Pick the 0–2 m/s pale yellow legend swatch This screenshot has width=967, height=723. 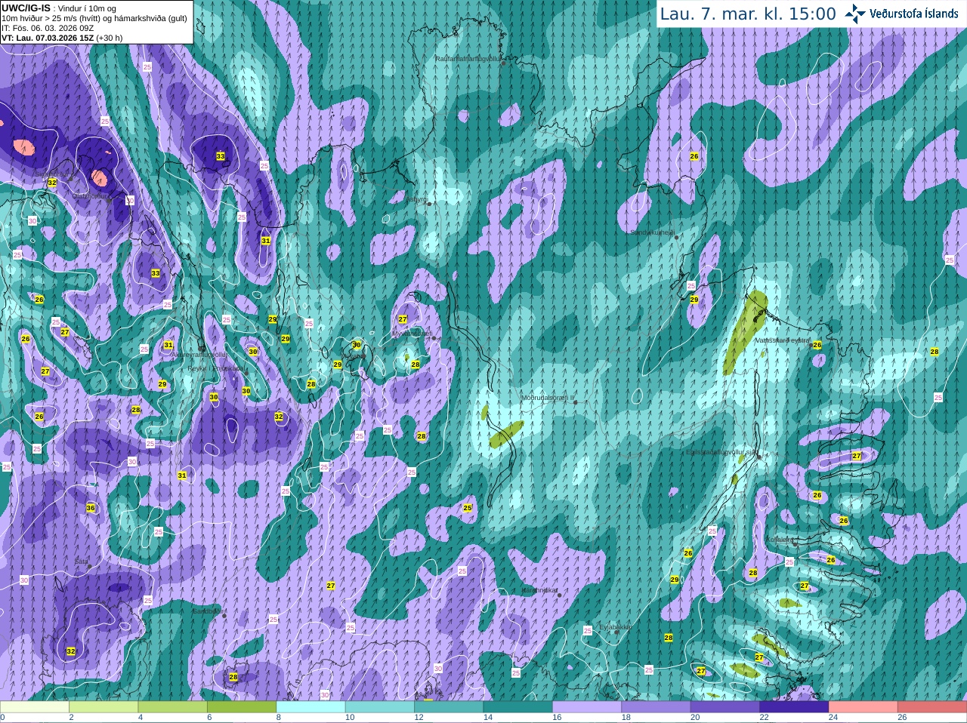pyautogui.click(x=35, y=707)
